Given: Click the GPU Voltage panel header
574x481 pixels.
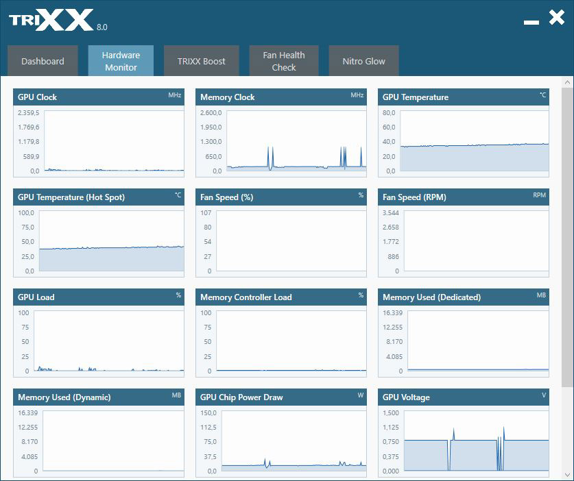Looking at the screenshot, I should [464, 397].
